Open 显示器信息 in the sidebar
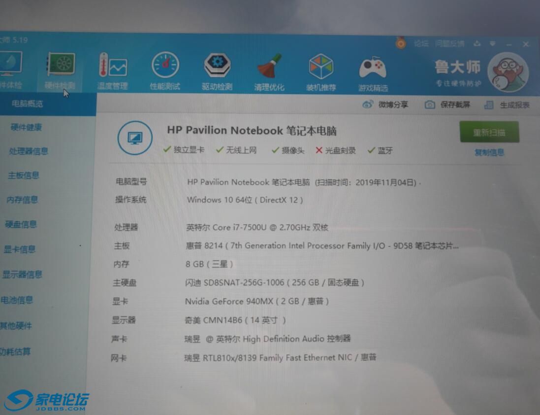540x415 pixels. (22, 275)
